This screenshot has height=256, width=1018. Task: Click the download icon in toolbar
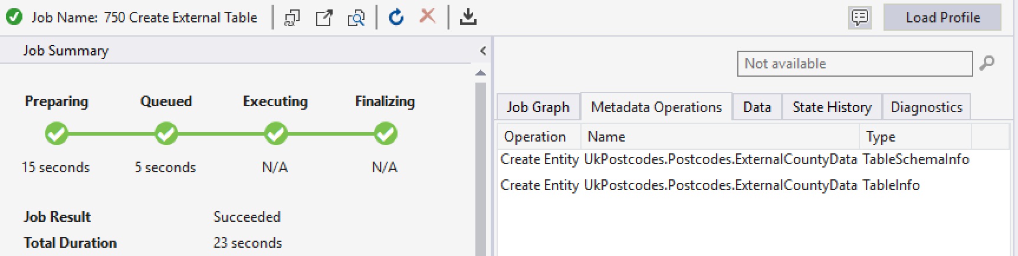point(468,17)
